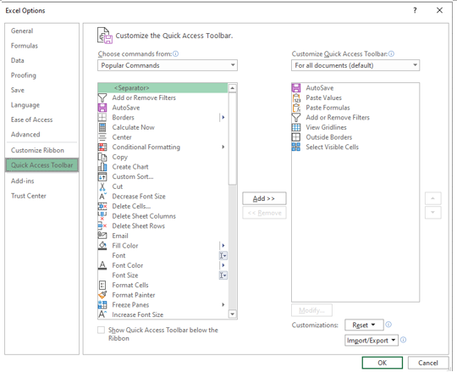Expand the Borders submenu arrow
457x378 pixels.
(223, 117)
